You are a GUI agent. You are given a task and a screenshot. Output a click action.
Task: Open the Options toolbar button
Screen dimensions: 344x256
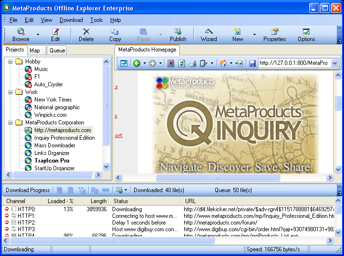point(306,35)
